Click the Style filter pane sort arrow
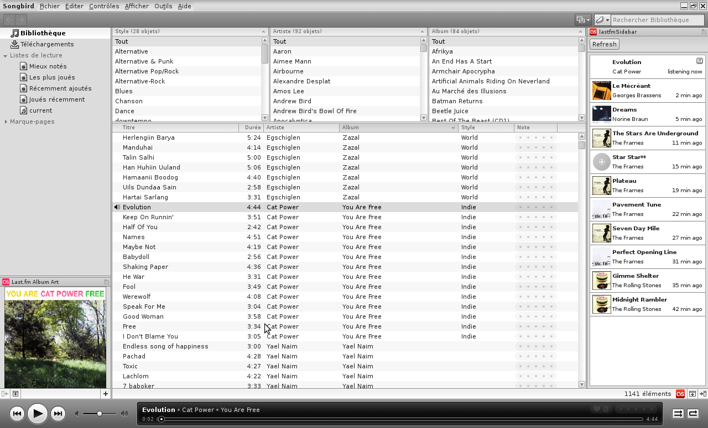The image size is (708, 428). pos(264,32)
